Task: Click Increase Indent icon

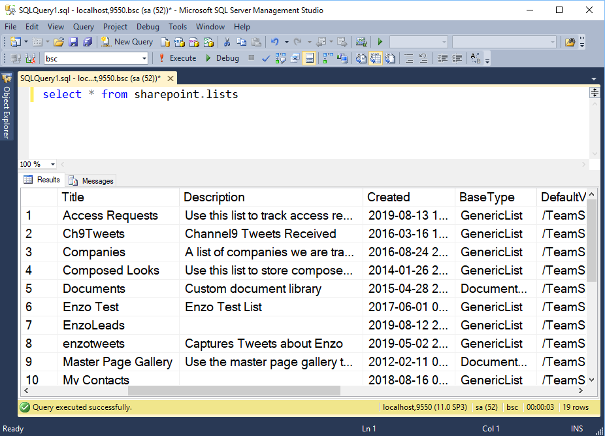Action: pyautogui.click(x=457, y=58)
